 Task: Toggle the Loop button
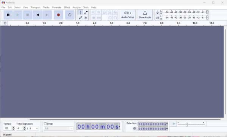click(70, 15)
